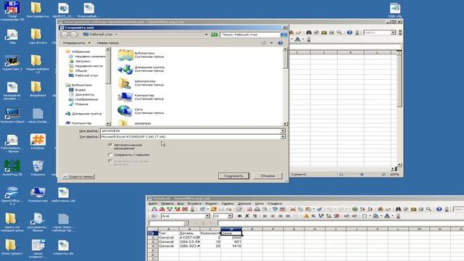
Task: Open font size dropdown in Details.xls
Action: click(230, 216)
